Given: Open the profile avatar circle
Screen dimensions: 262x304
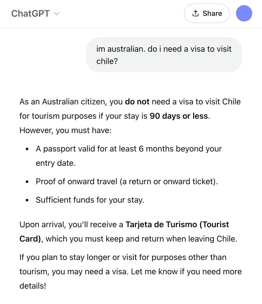Looking at the screenshot, I should 244,13.
